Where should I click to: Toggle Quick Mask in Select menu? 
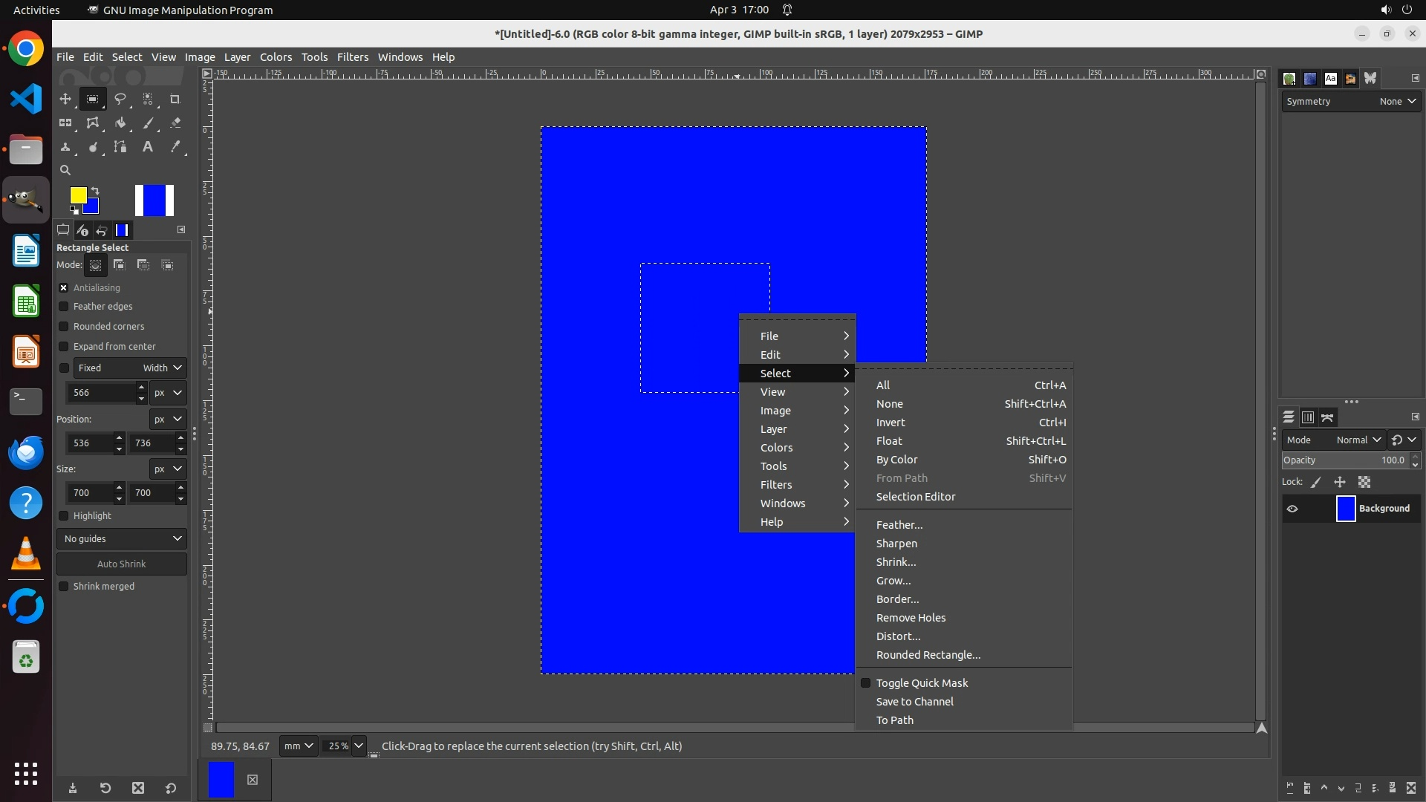coord(921,683)
